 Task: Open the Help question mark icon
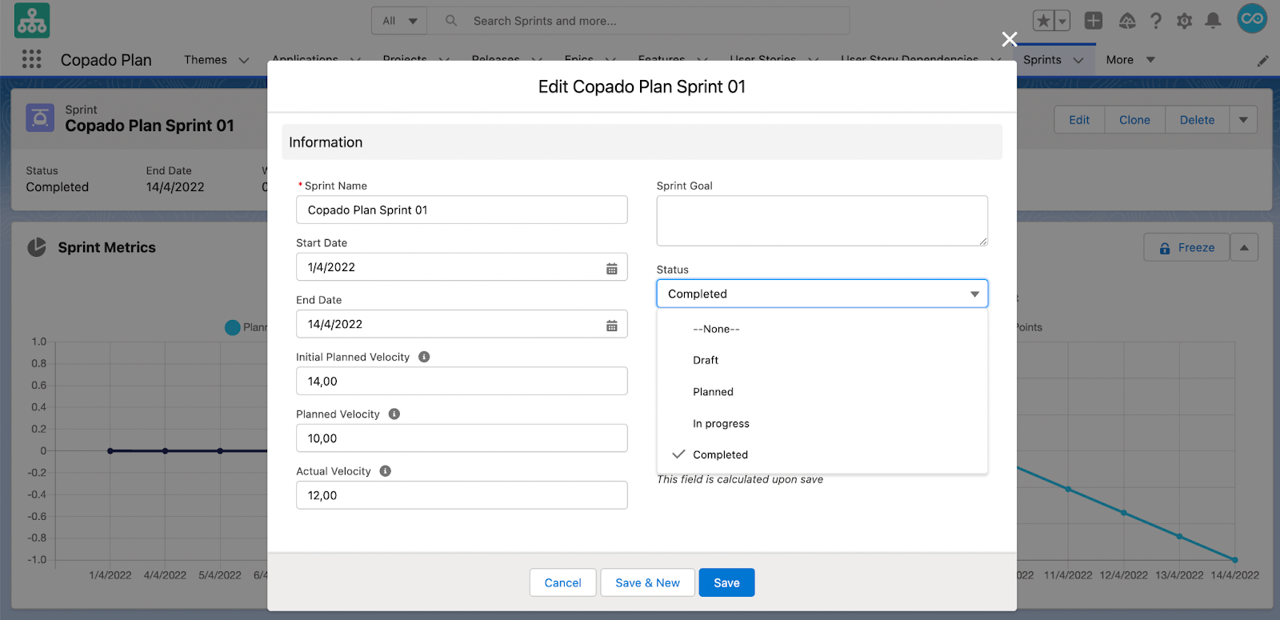pos(1156,21)
